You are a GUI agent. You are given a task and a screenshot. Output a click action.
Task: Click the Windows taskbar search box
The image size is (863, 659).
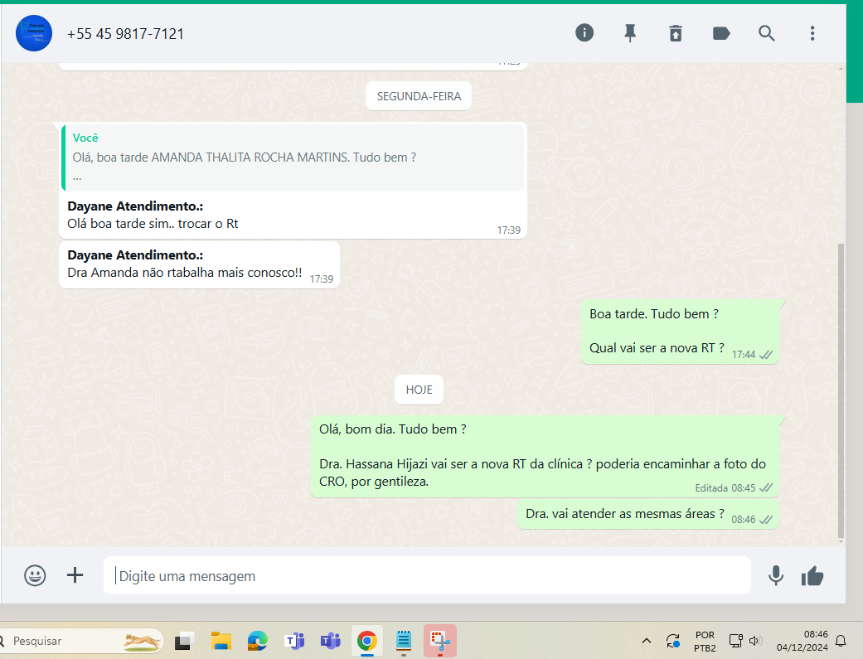tap(83, 641)
